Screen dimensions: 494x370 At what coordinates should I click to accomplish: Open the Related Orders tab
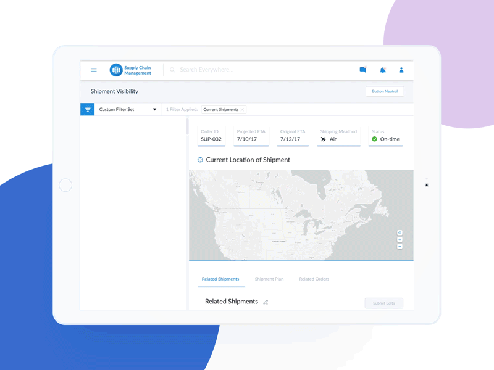(x=314, y=279)
